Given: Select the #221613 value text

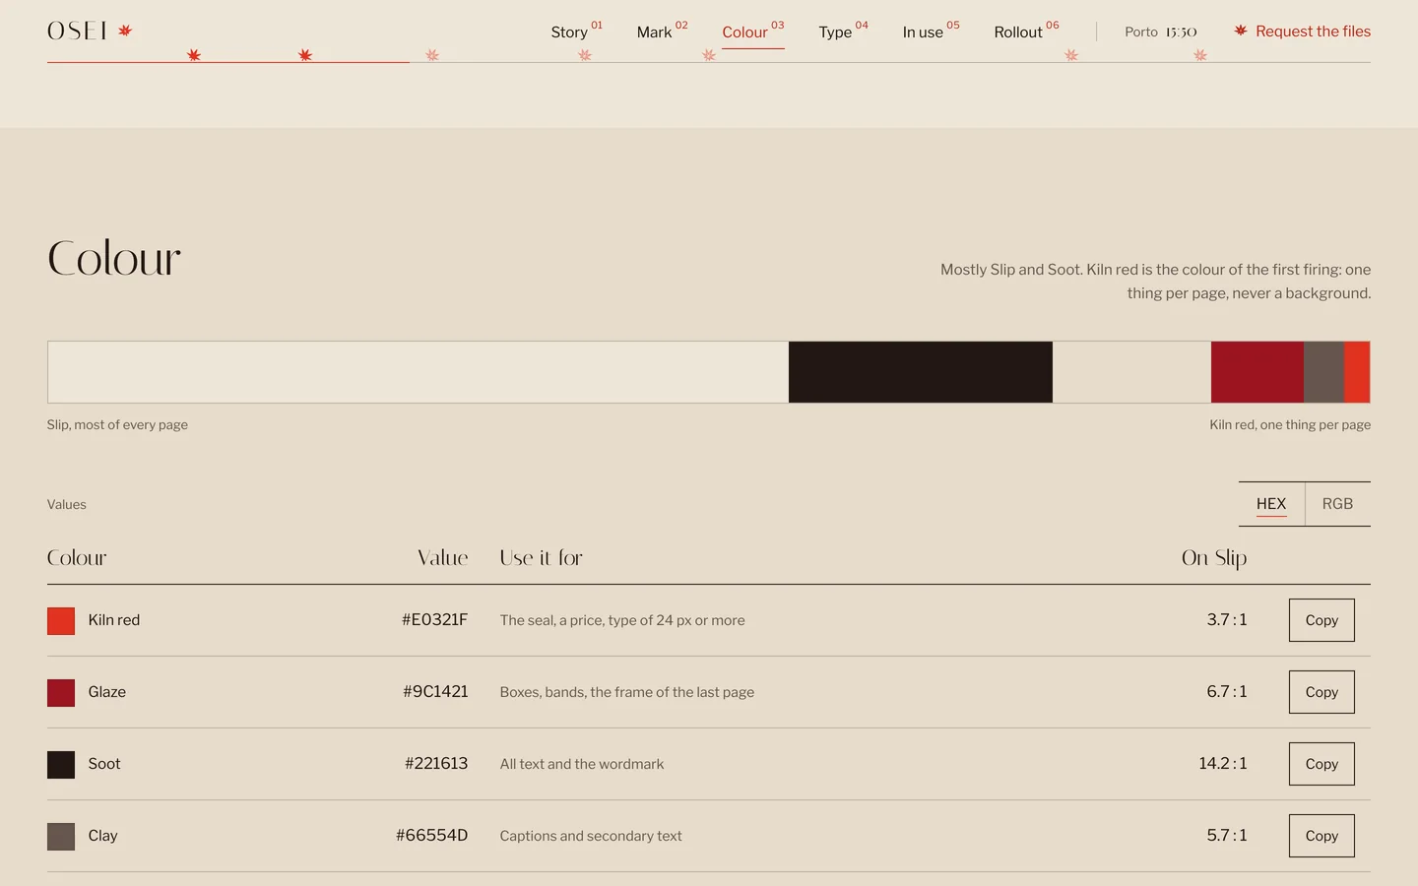Looking at the screenshot, I should 436,764.
